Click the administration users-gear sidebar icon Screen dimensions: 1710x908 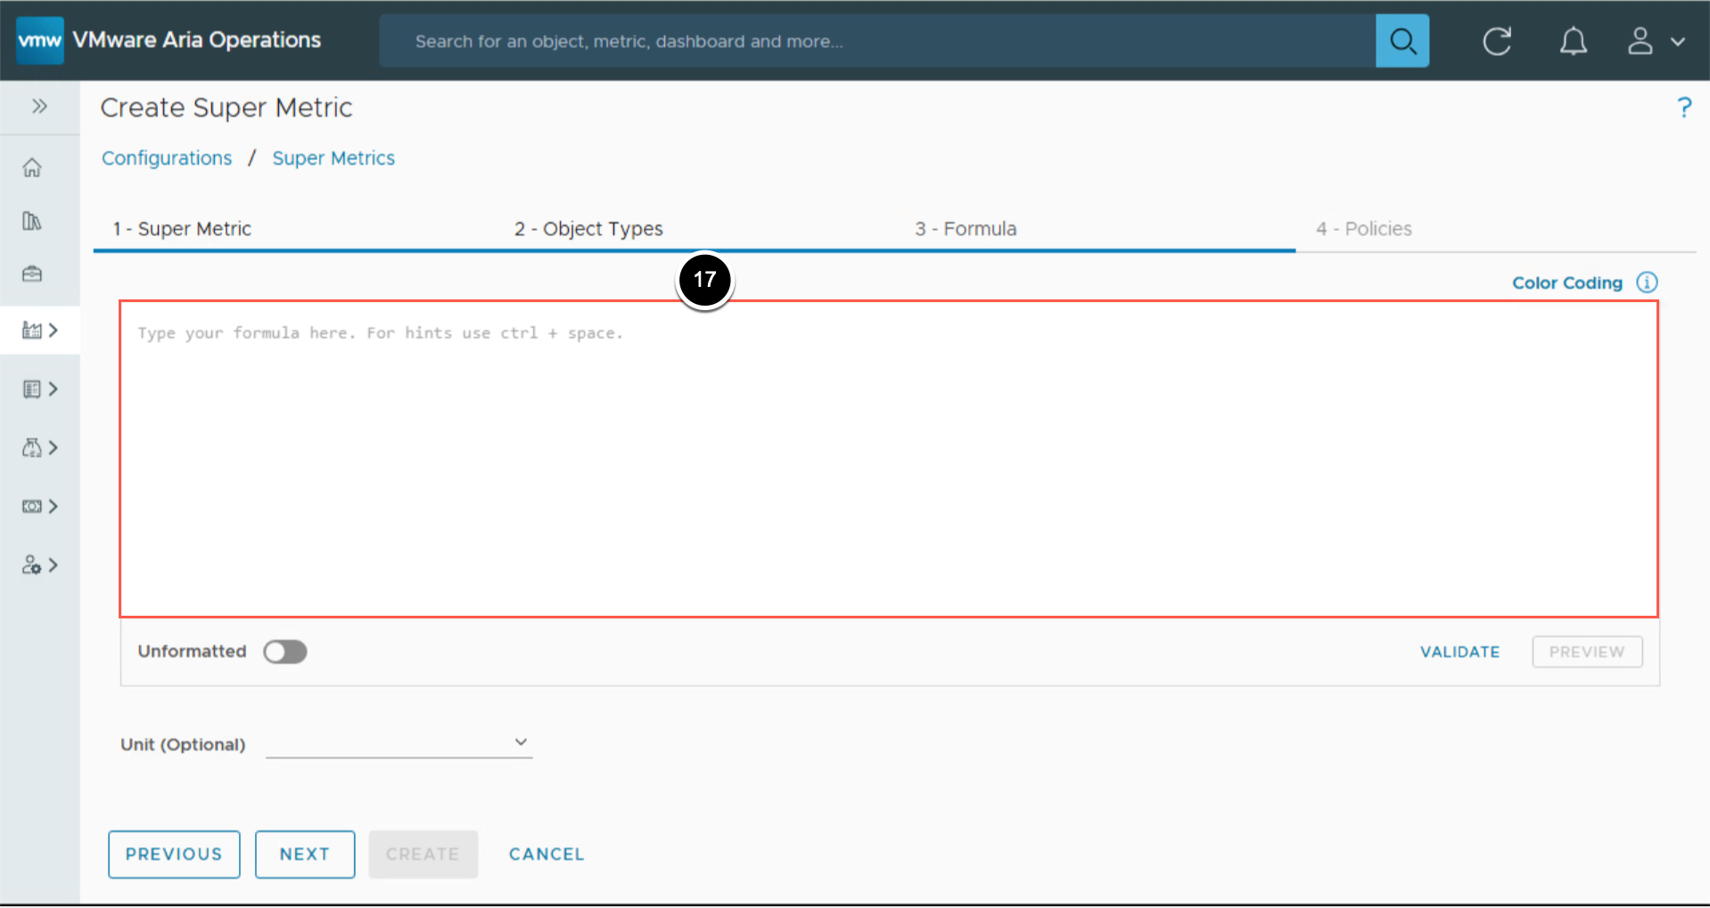(x=32, y=565)
